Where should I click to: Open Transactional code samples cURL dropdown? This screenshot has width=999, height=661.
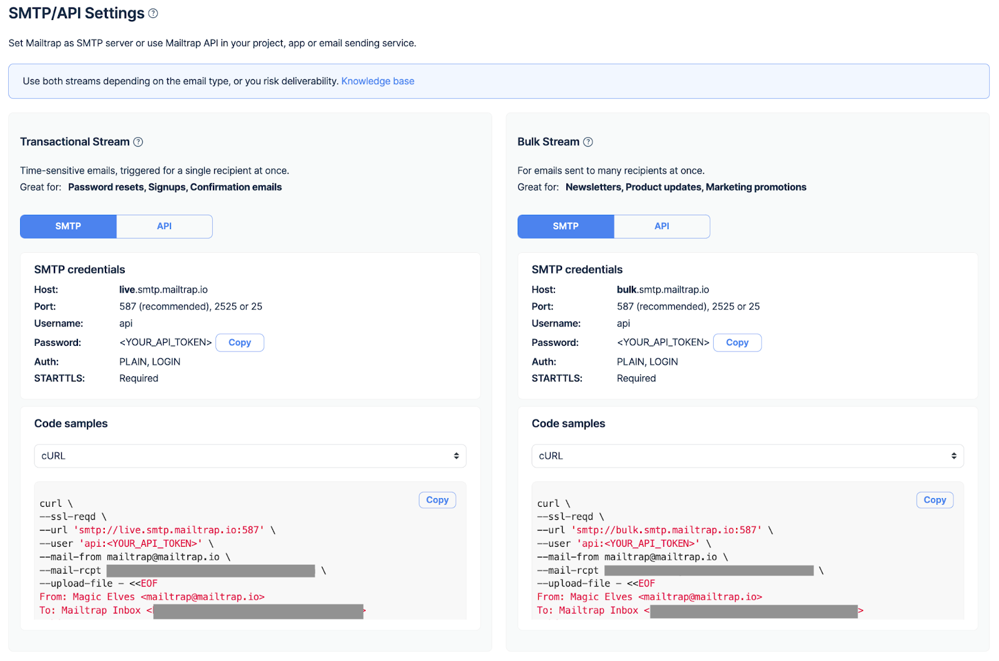tap(250, 456)
